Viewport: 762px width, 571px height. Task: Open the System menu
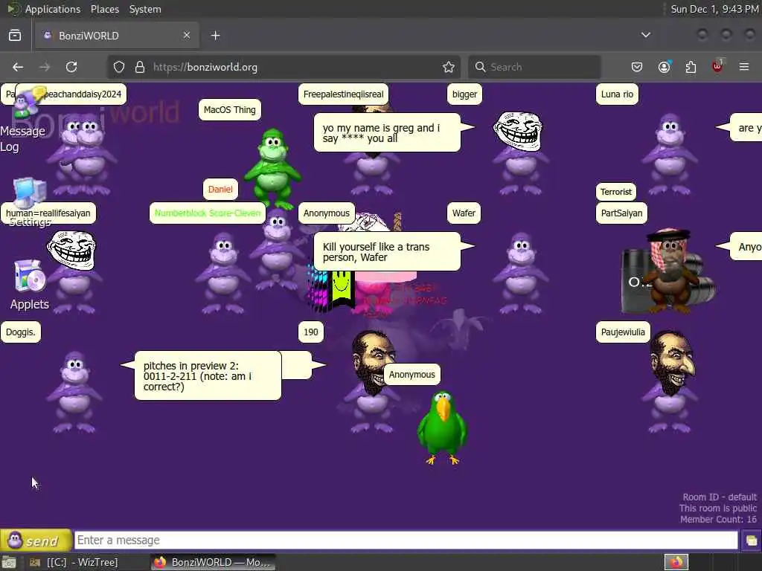[145, 9]
